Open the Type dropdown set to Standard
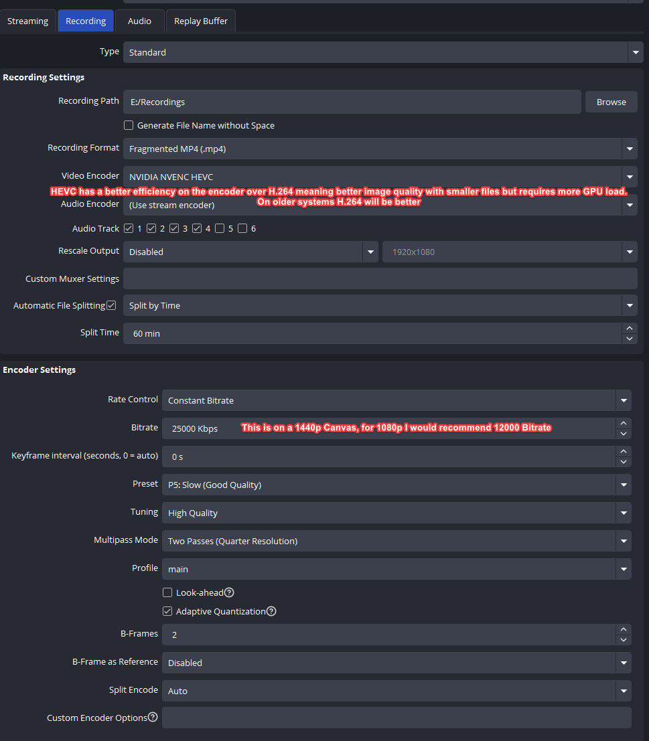This screenshot has height=741, width=649. click(x=383, y=52)
